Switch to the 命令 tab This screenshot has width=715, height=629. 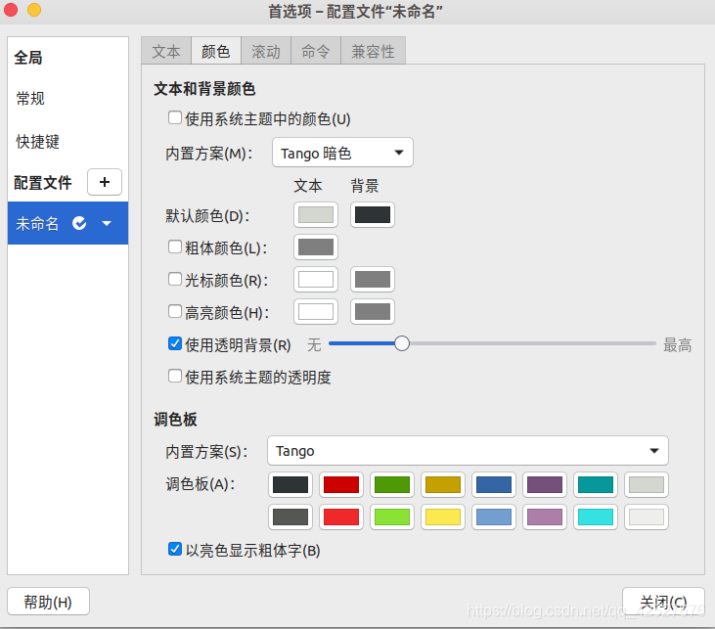[x=316, y=51]
